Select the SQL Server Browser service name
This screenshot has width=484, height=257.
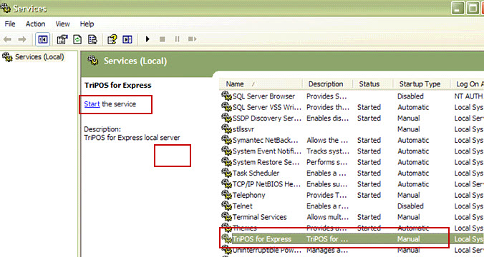pyautogui.click(x=263, y=96)
